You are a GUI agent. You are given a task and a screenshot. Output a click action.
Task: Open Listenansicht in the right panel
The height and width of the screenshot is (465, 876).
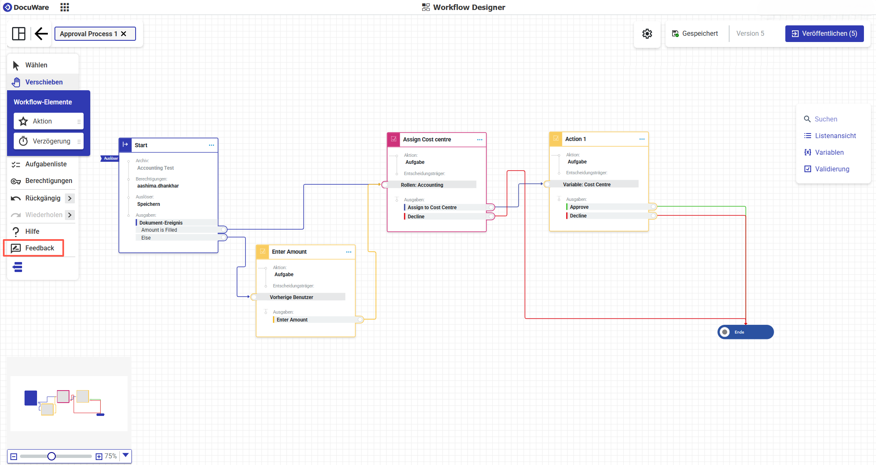pyautogui.click(x=835, y=136)
